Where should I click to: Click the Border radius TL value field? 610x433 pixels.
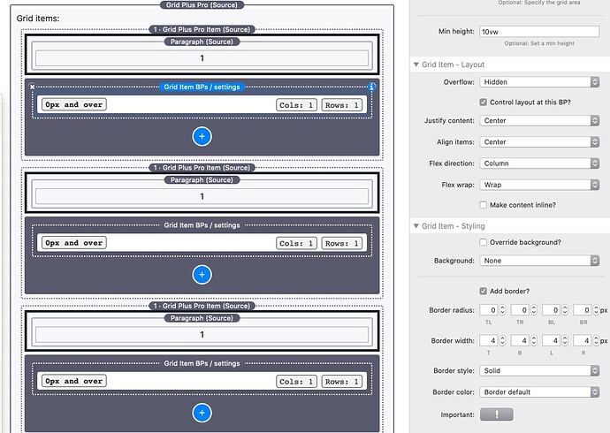click(x=489, y=310)
